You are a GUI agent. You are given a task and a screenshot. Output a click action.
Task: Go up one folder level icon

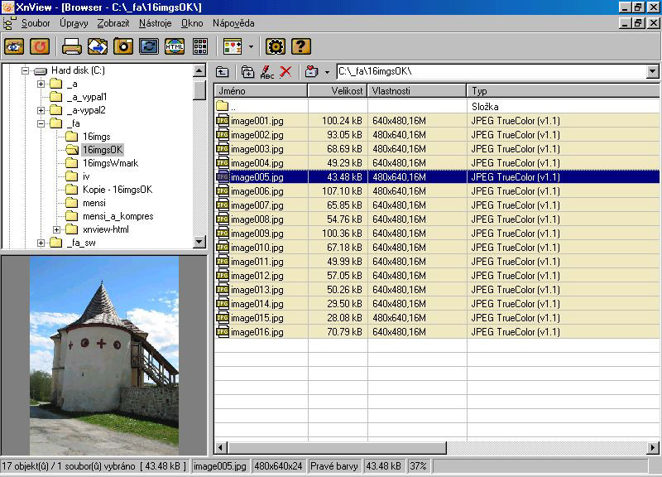click(223, 72)
